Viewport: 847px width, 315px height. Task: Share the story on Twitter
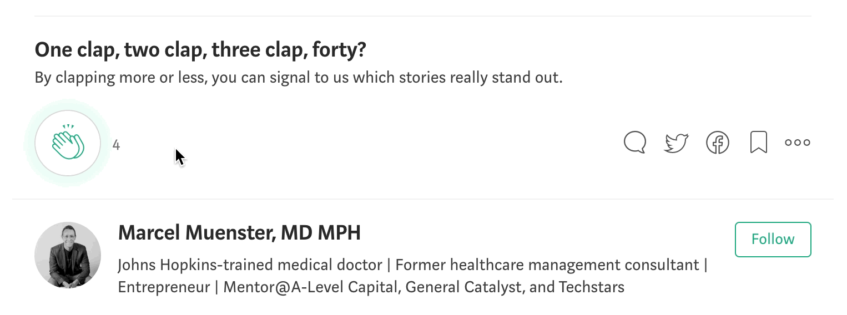tap(676, 143)
